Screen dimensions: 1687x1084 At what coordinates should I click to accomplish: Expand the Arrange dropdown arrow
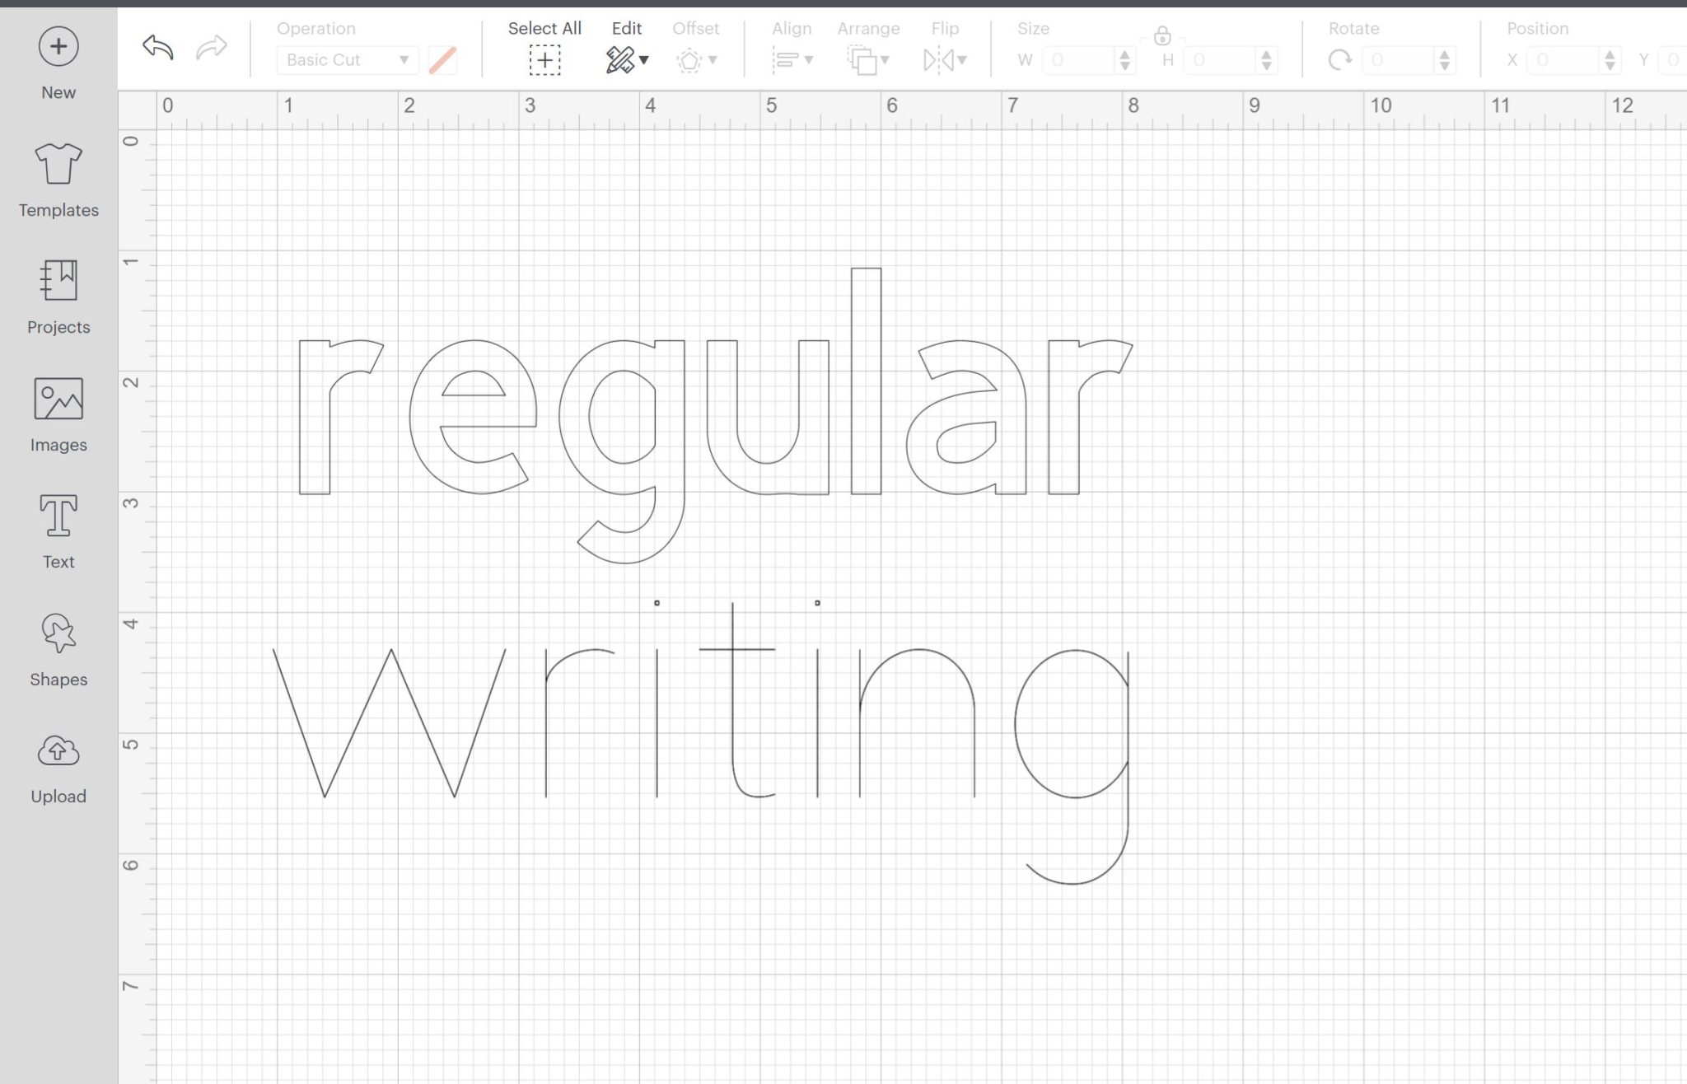pos(885,60)
